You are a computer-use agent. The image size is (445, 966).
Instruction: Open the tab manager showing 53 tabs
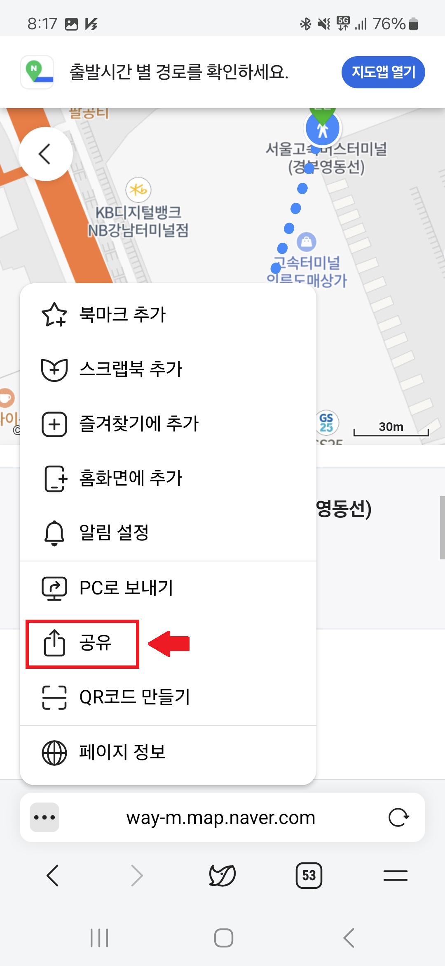tap(309, 875)
